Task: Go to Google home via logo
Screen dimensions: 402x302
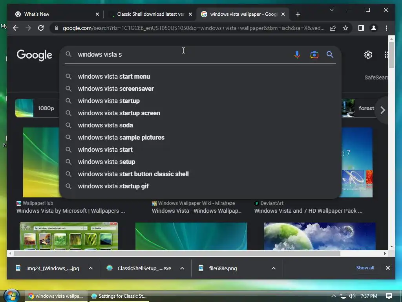Action: pos(35,55)
